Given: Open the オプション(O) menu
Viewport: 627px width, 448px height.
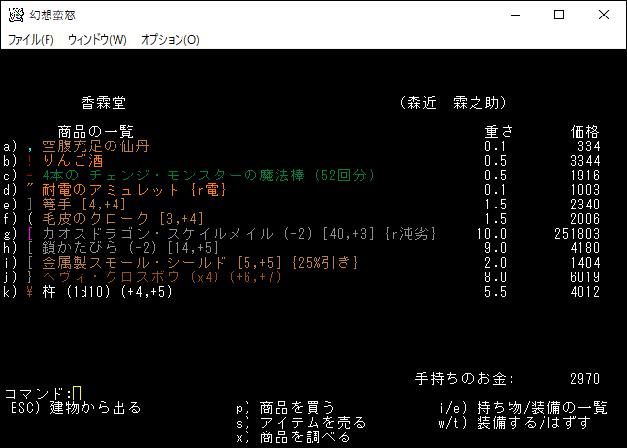Looking at the screenshot, I should coord(170,40).
